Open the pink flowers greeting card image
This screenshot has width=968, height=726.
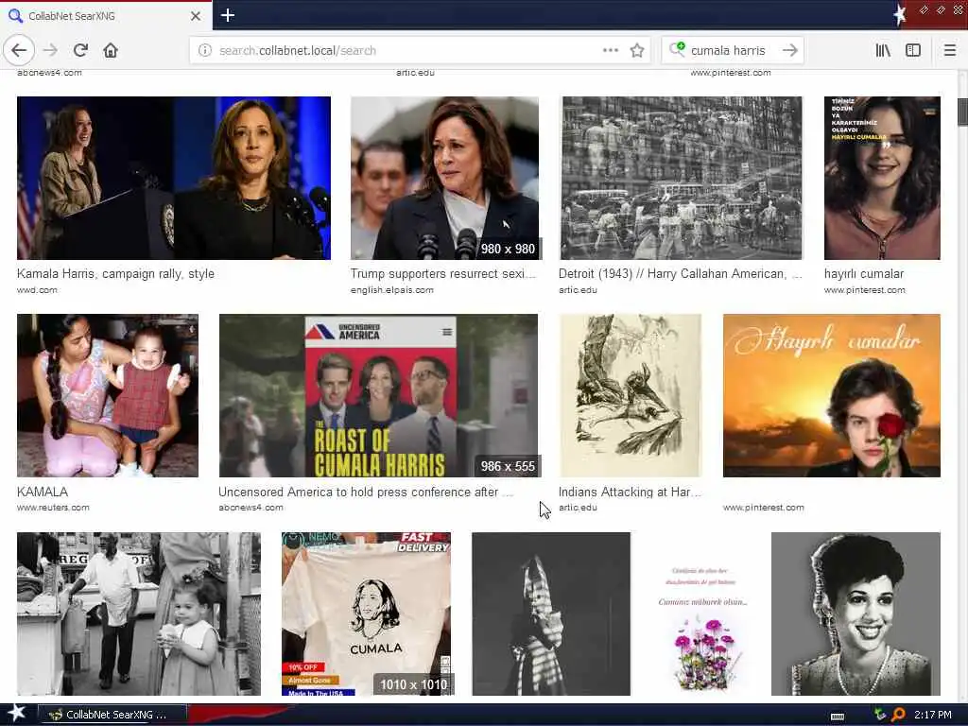(701, 614)
